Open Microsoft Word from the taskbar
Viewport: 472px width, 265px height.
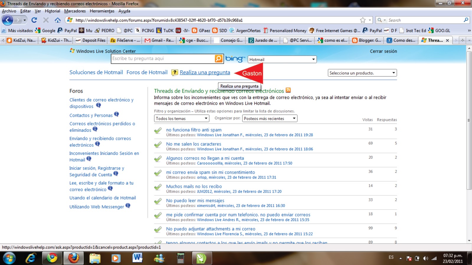(x=137, y=258)
